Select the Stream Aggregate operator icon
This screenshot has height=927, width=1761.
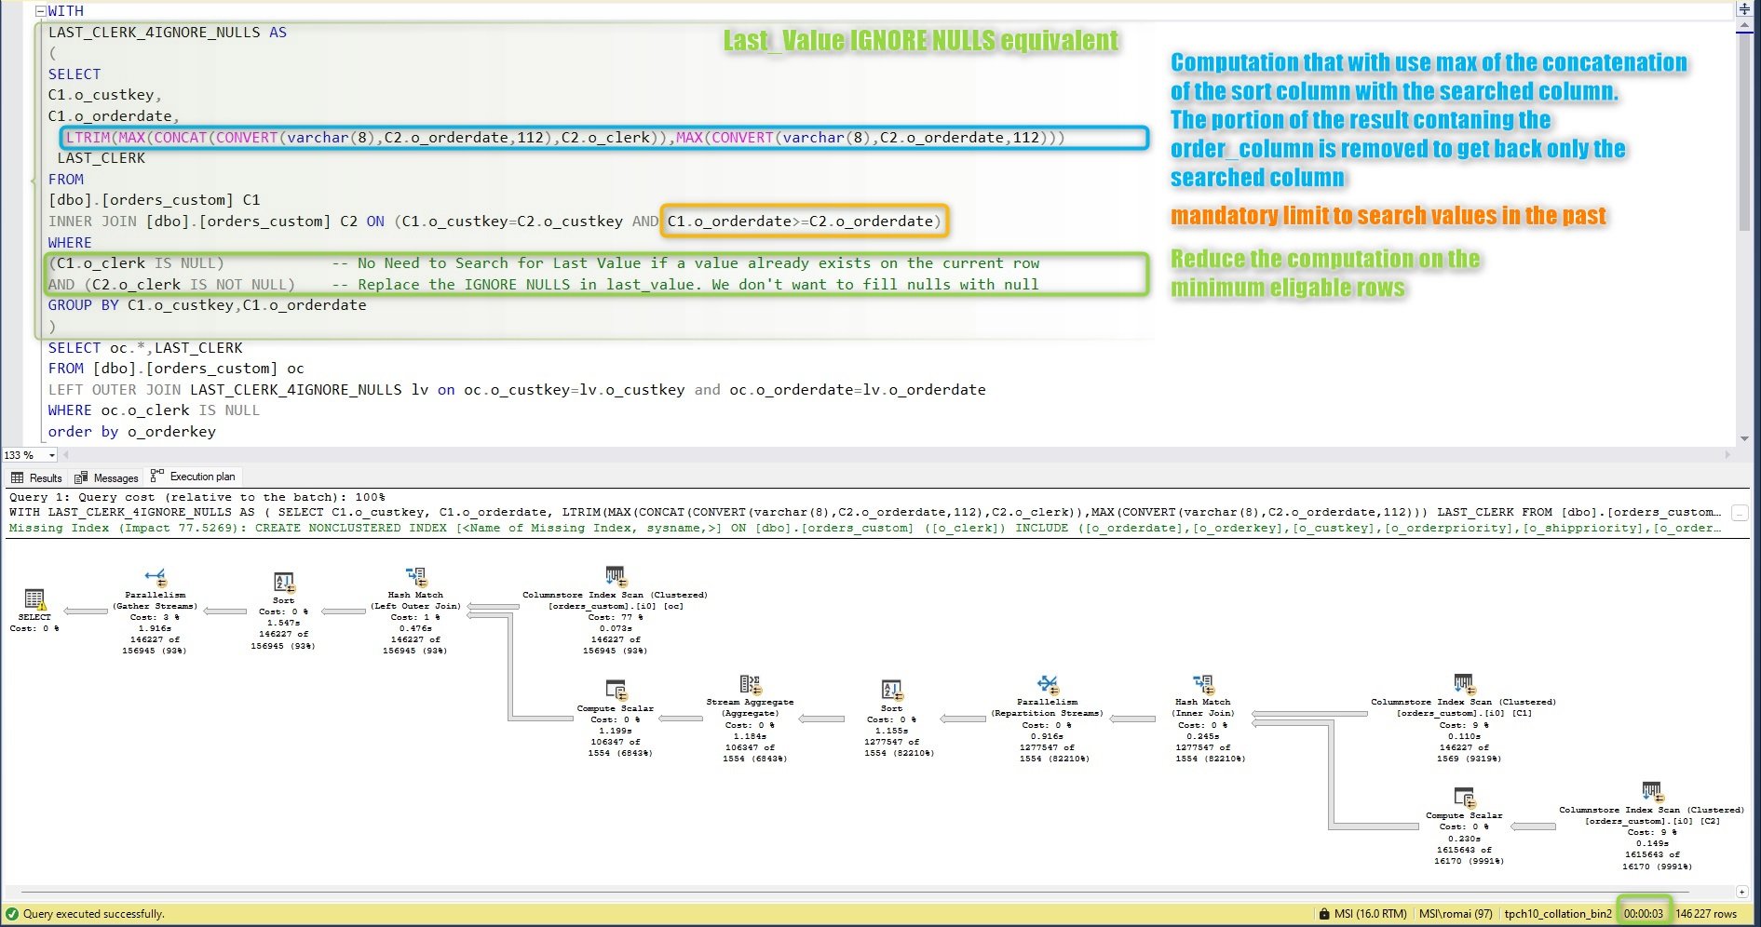pos(750,685)
